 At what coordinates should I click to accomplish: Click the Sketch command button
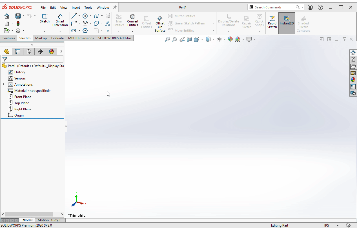[x=45, y=19]
